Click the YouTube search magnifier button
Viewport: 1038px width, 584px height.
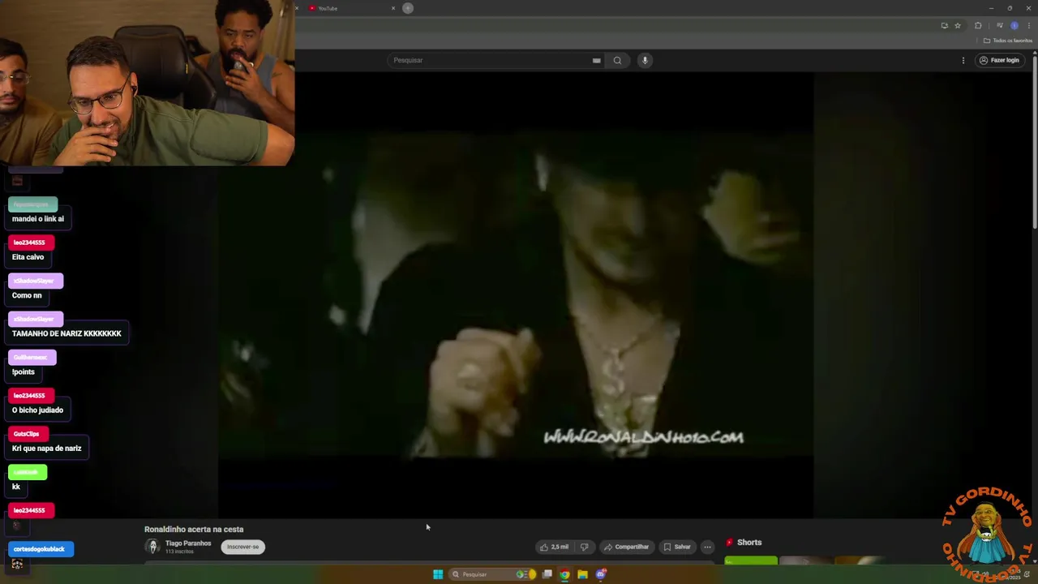[617, 60]
